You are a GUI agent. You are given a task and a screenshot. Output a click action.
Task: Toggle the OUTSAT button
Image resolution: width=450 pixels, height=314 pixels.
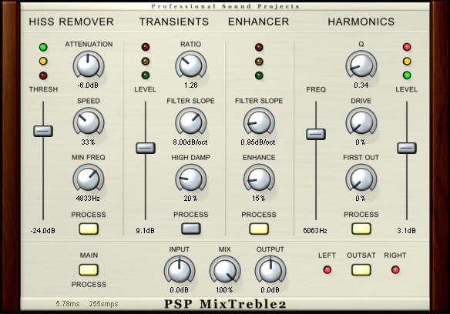click(361, 270)
